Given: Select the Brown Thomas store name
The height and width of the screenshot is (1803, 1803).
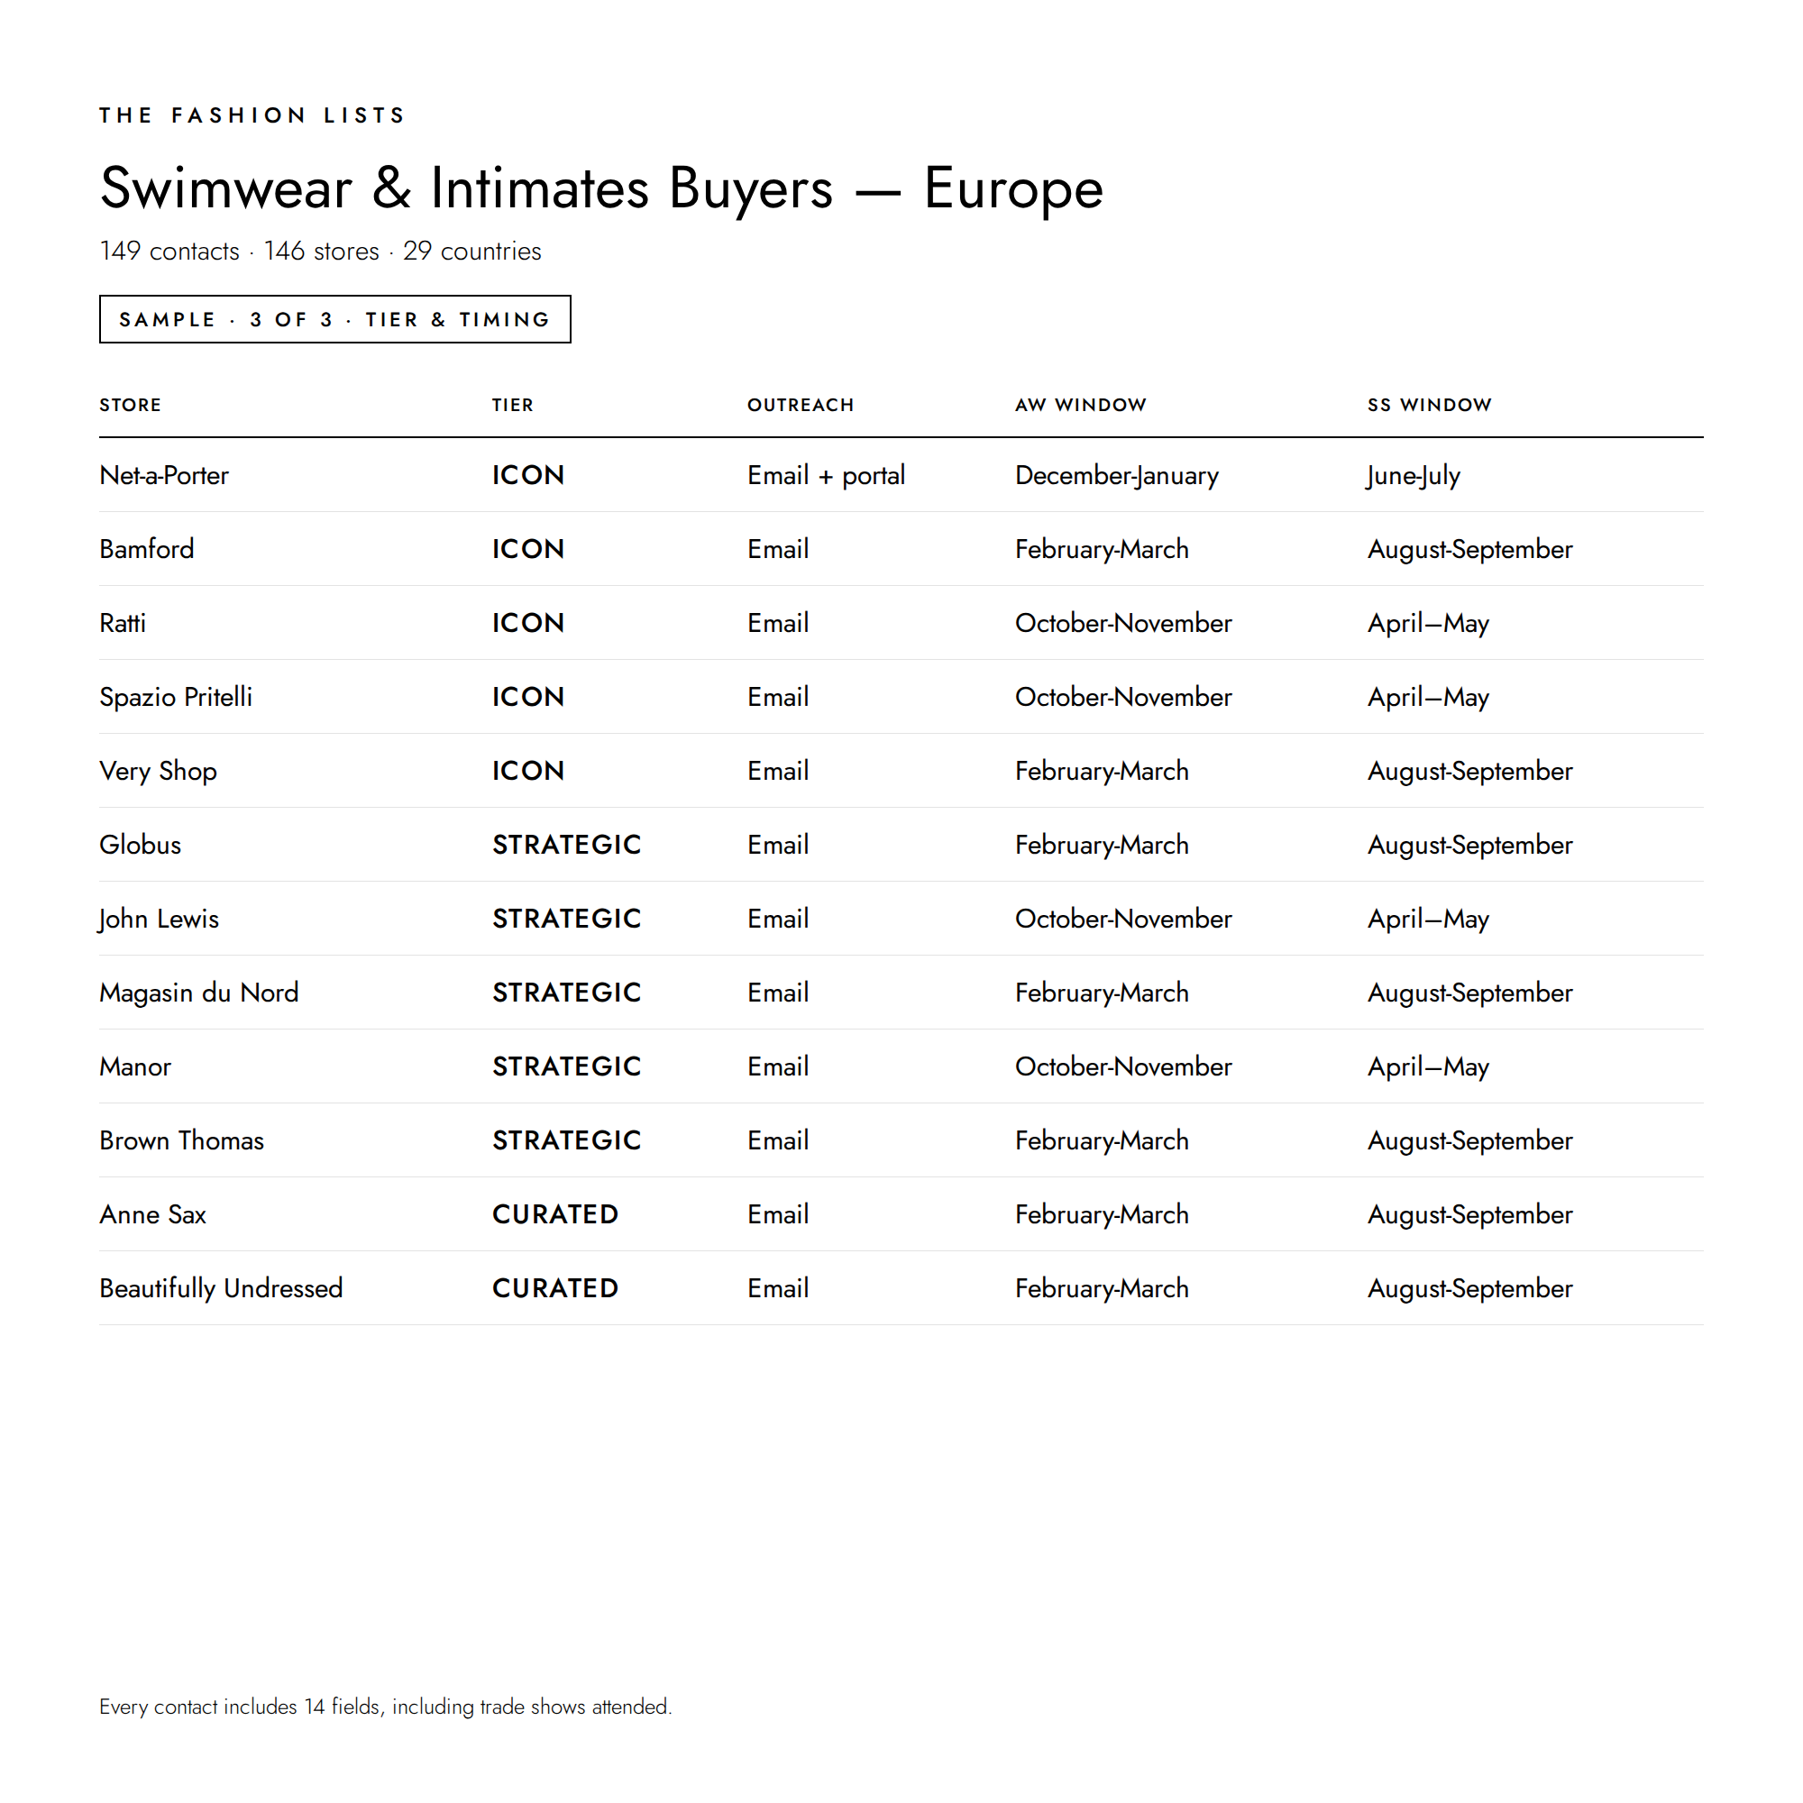Looking at the screenshot, I should click(182, 1140).
